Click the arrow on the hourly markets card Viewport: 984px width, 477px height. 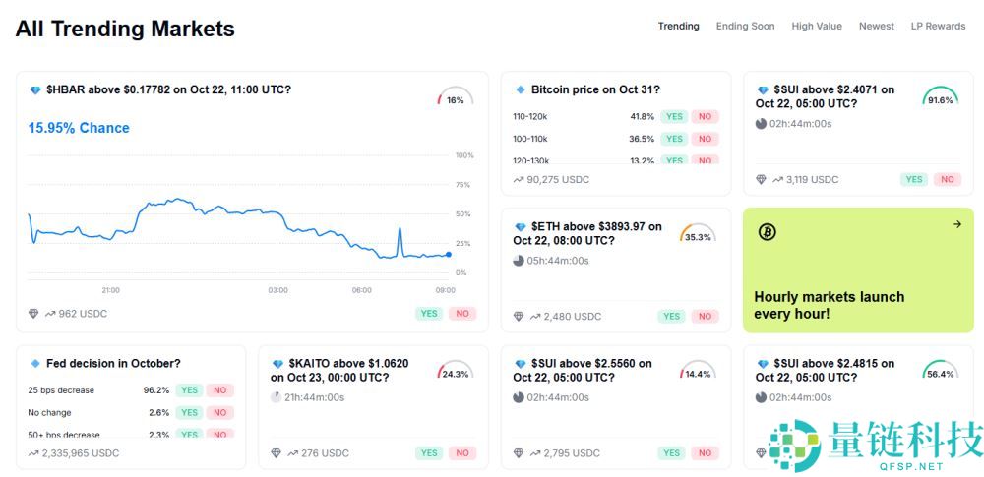[x=956, y=224]
